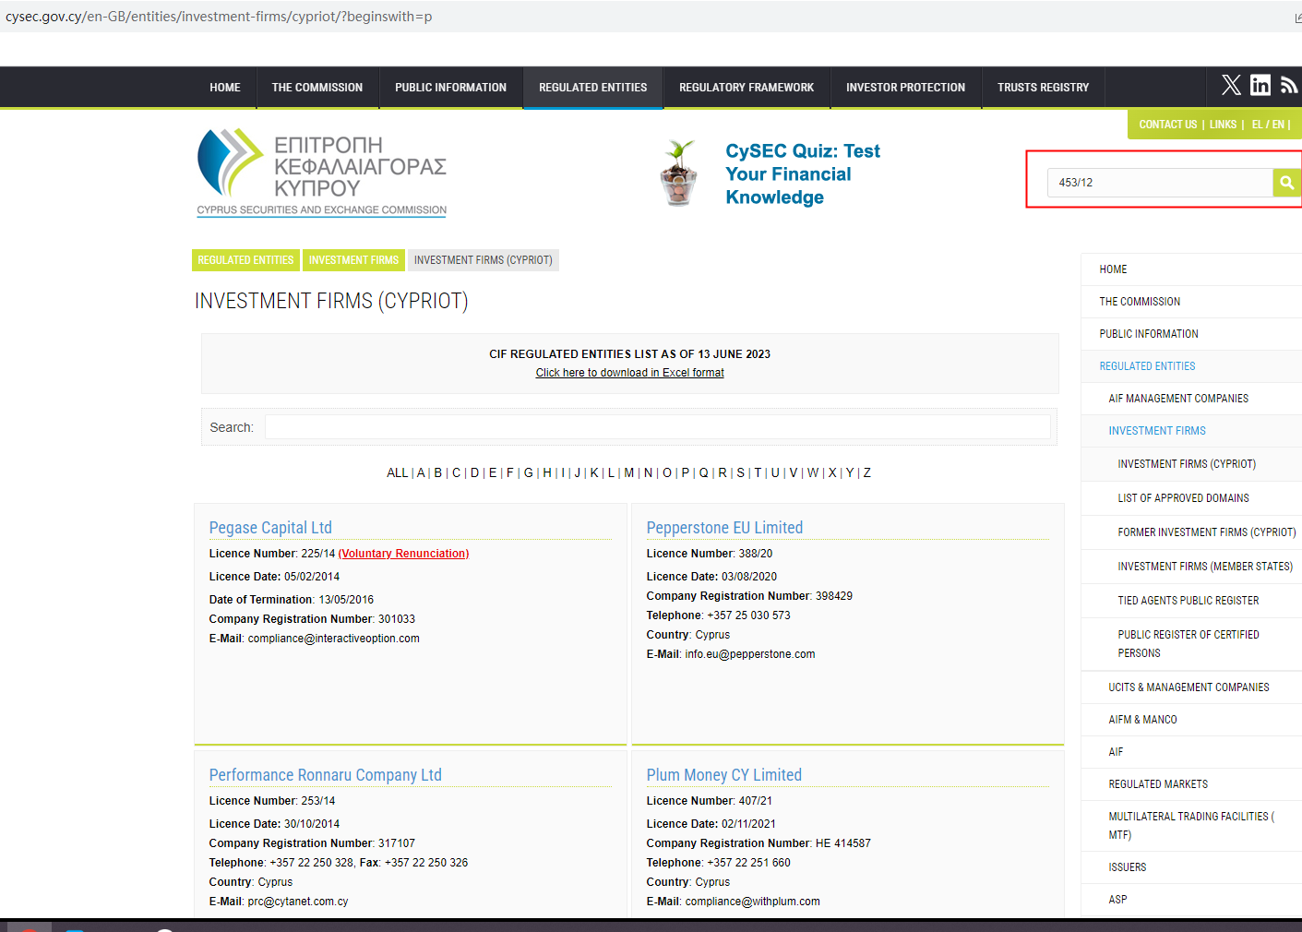Click INVESTMENT FIRMS breadcrumb
1302x932 pixels.
tap(353, 260)
